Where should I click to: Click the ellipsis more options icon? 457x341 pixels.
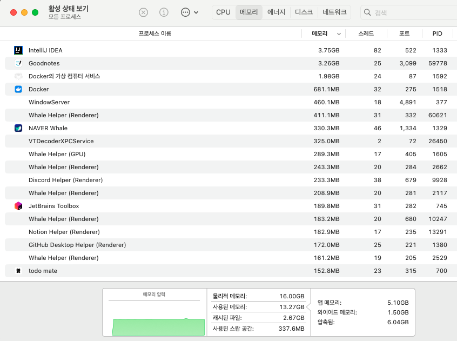click(185, 12)
